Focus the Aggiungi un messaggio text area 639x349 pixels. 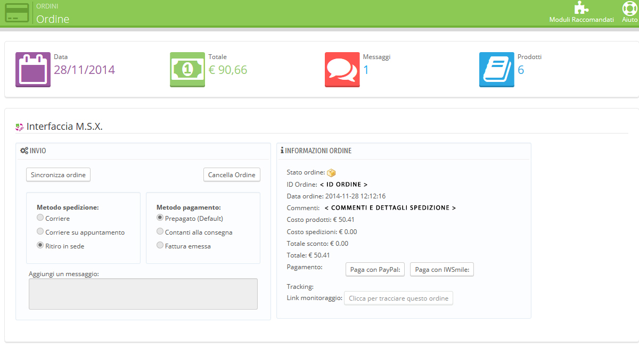pos(143,294)
